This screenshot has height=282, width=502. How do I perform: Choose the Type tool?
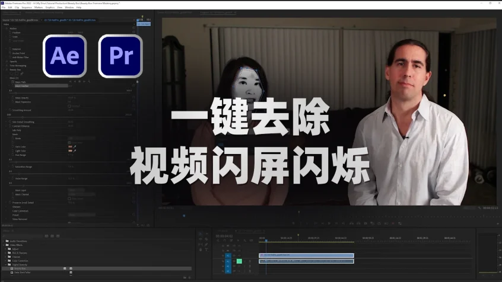click(206, 249)
